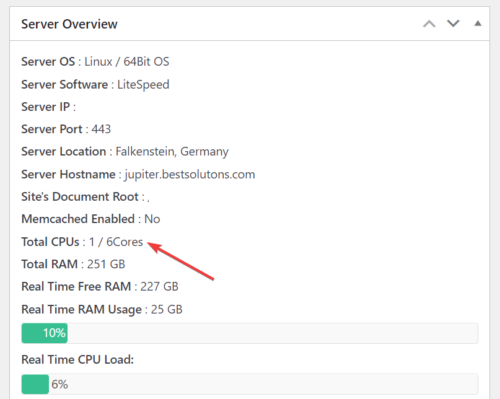Screen dimensions: 500x399
Task: Click the Memcached Enabled label
Action: 77,219
